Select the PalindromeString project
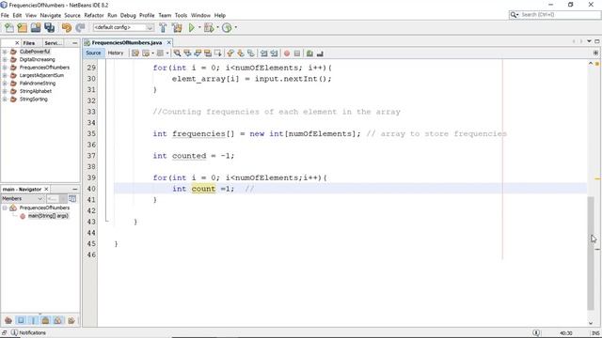Image resolution: width=602 pixels, height=338 pixels. tap(38, 84)
